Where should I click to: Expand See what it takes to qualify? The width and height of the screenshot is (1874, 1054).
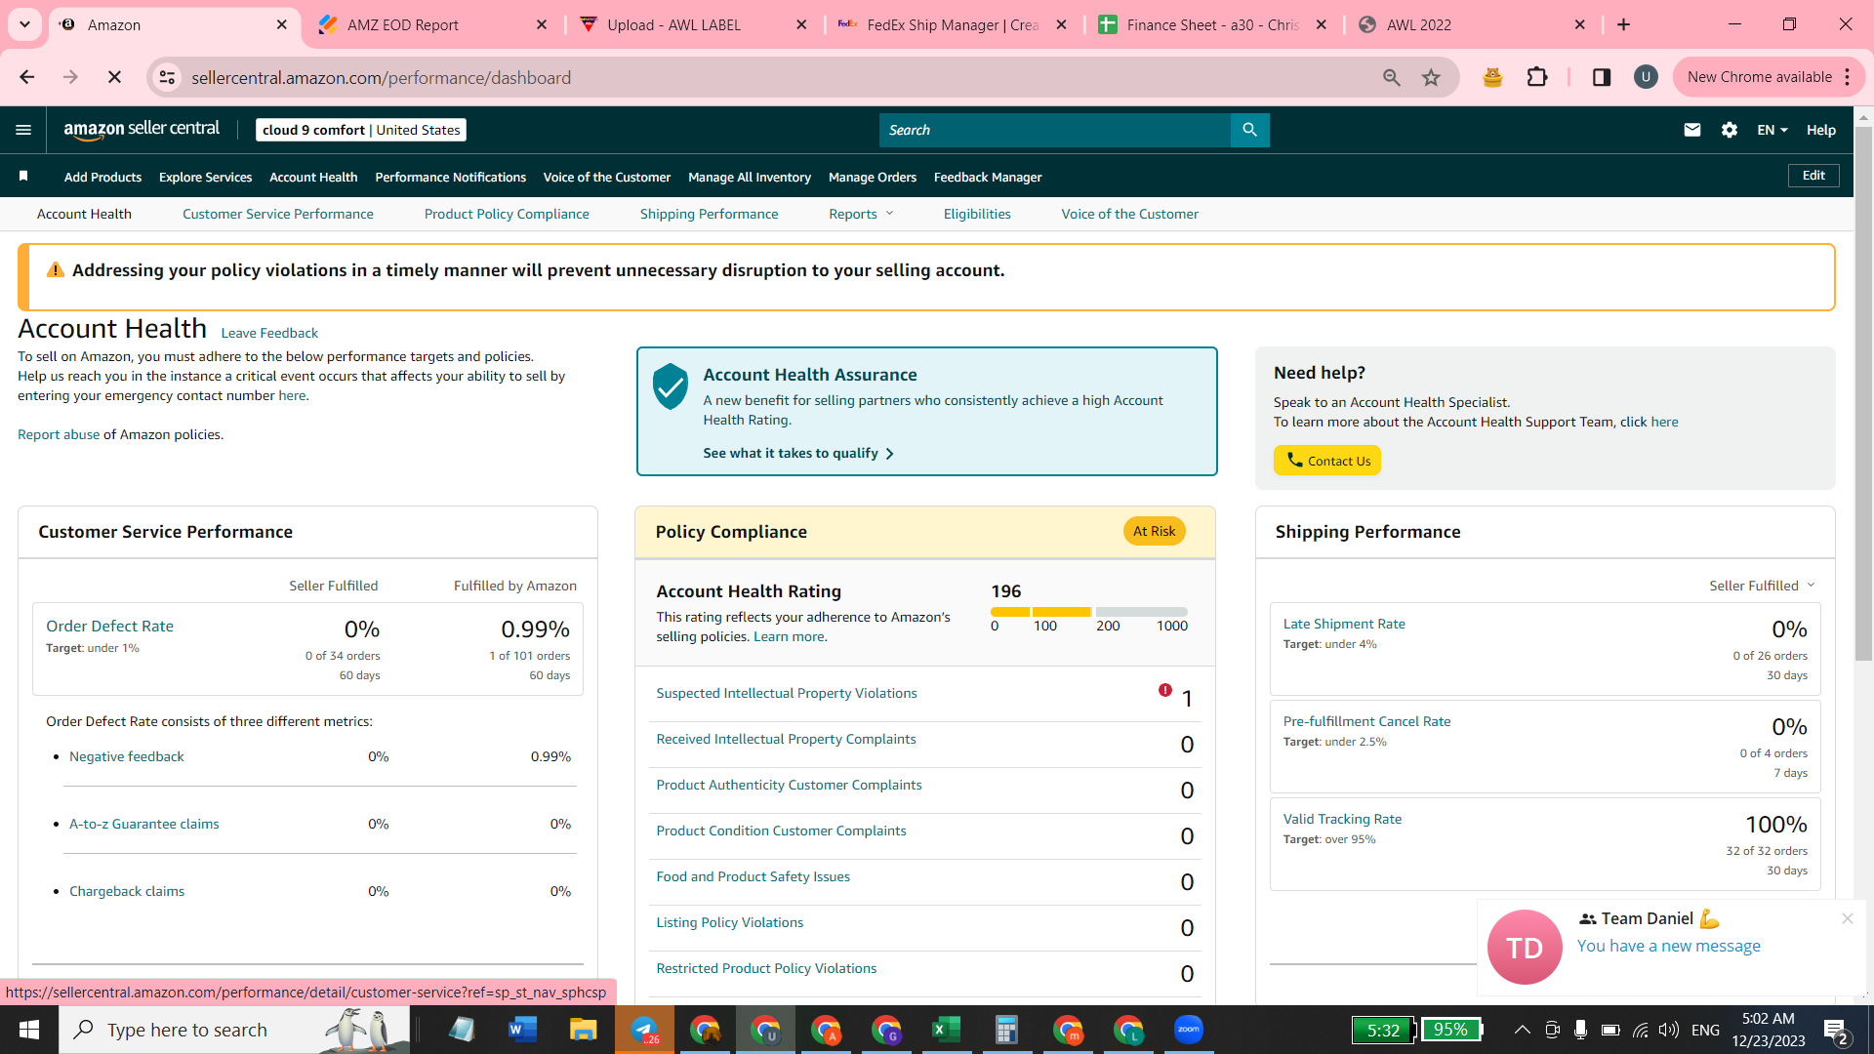(798, 453)
